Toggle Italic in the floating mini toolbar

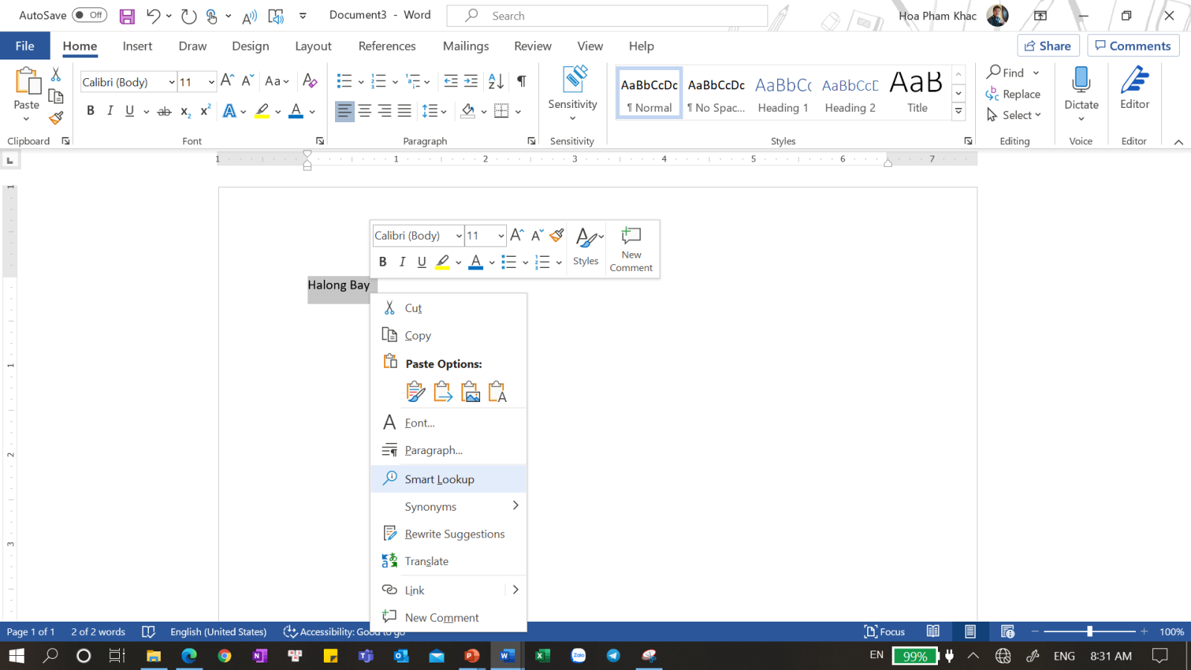coord(402,261)
